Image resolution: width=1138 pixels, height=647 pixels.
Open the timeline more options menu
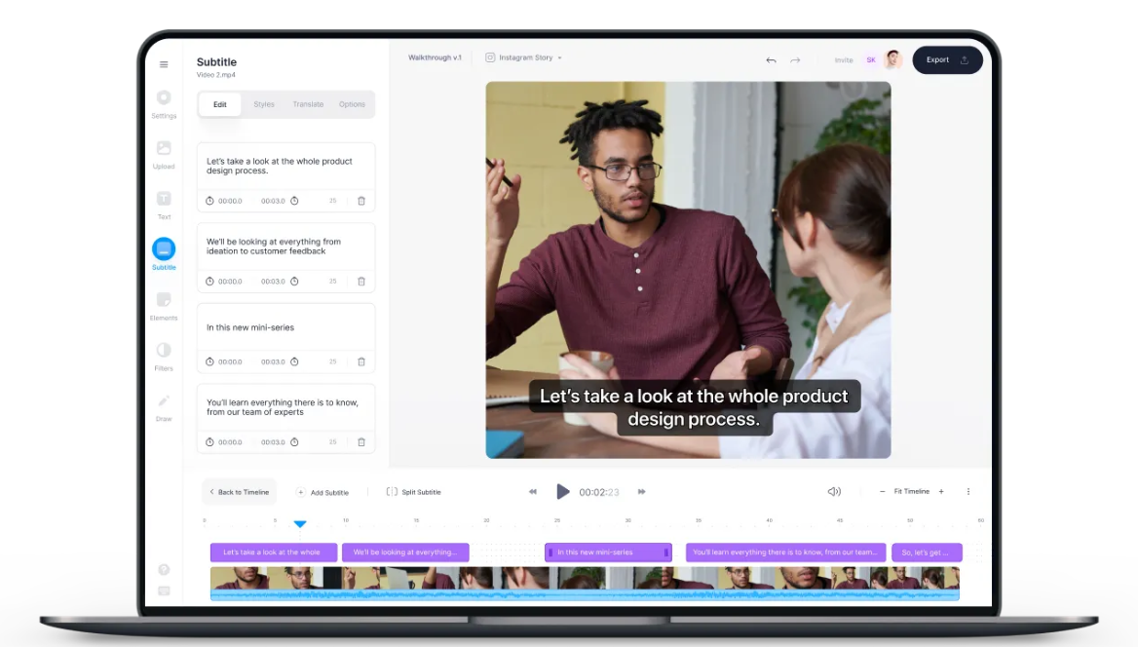pos(968,492)
